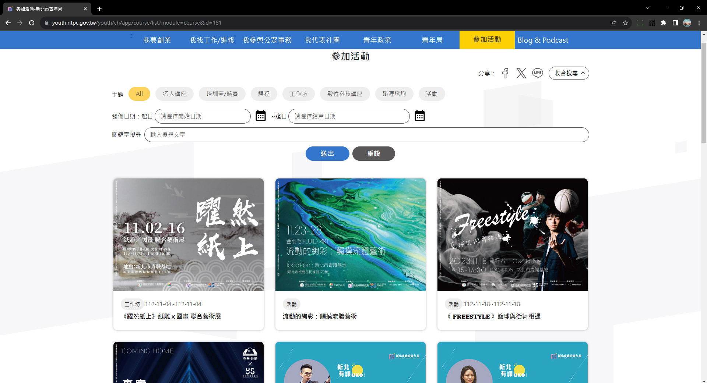Submit search with 送出 button

(327, 153)
